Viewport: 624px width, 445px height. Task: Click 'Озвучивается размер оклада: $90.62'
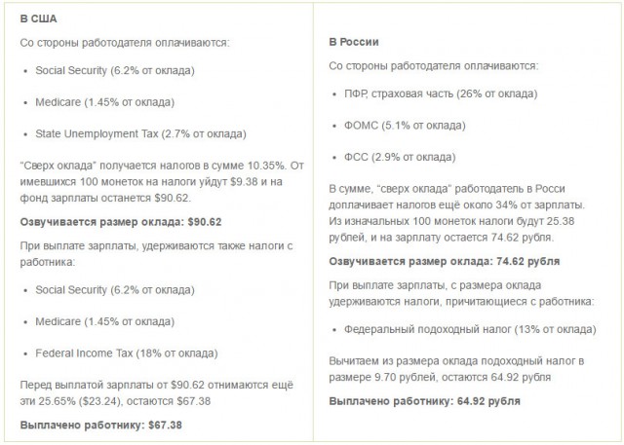click(x=121, y=222)
